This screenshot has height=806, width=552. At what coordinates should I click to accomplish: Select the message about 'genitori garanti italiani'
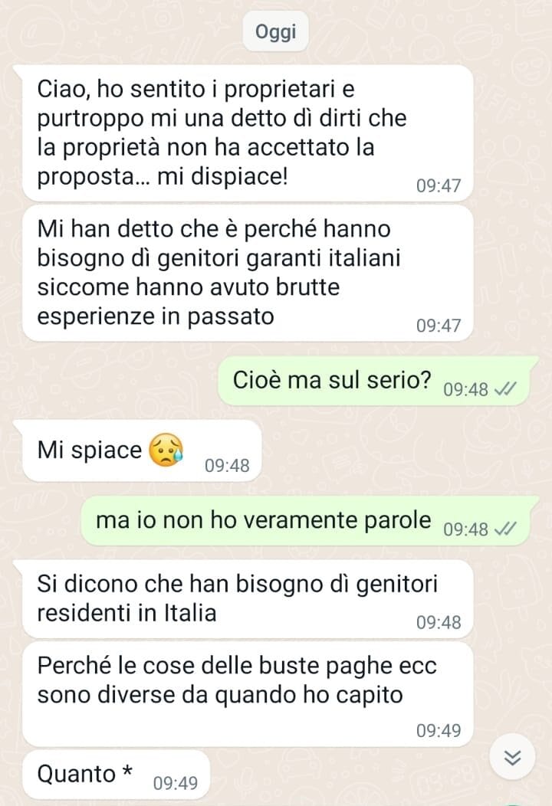click(248, 273)
